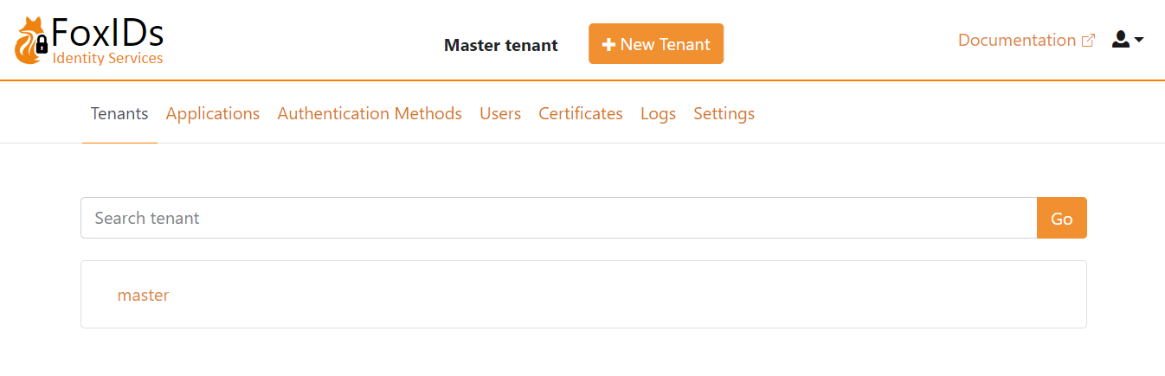The height and width of the screenshot is (376, 1165).
Task: Click the external link icon beside Documentation
Action: [x=1089, y=41]
